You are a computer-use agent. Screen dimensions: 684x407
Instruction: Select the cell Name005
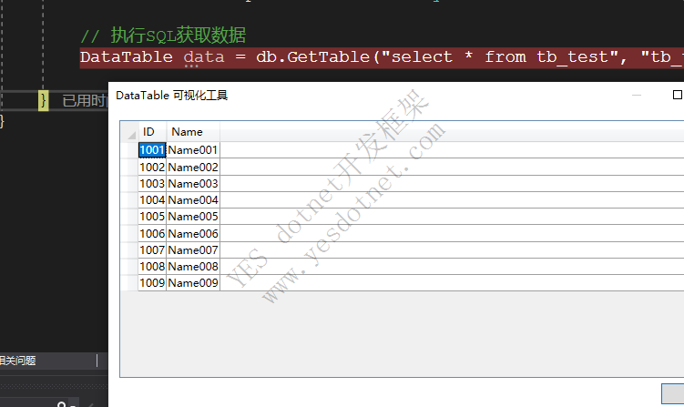(193, 217)
